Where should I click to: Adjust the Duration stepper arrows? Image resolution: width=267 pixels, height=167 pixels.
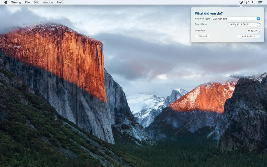(x=259, y=31)
